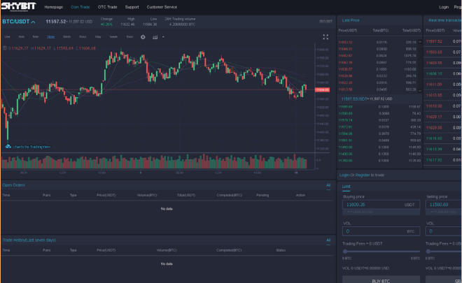462x283 pixels.
Task: Click Trade History(Last seven days) title
Action: [29, 240]
